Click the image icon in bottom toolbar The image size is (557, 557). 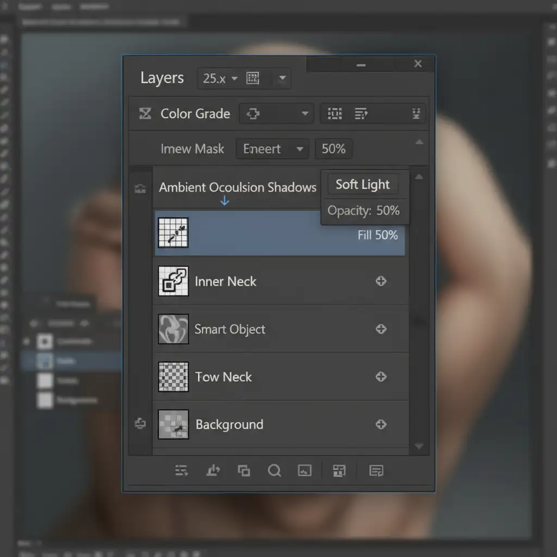[305, 471]
